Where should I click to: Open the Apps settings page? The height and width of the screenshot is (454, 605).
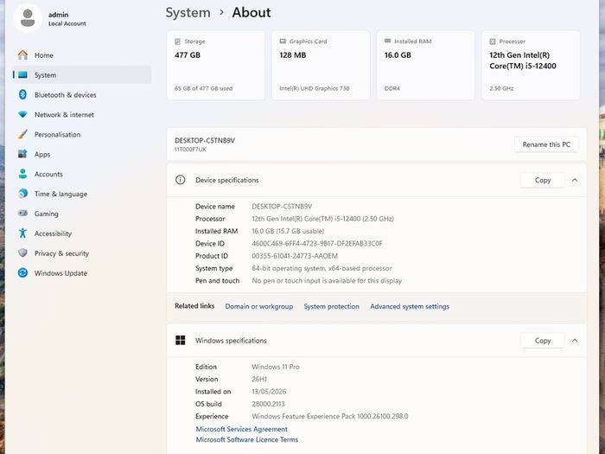coord(82,154)
